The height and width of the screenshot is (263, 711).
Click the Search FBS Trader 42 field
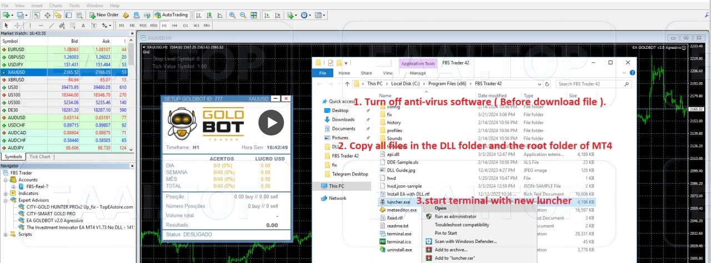click(592, 84)
